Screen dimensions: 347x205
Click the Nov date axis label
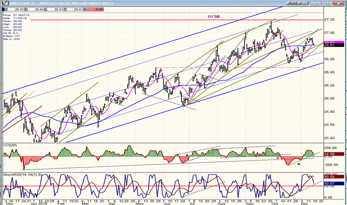pos(305,203)
